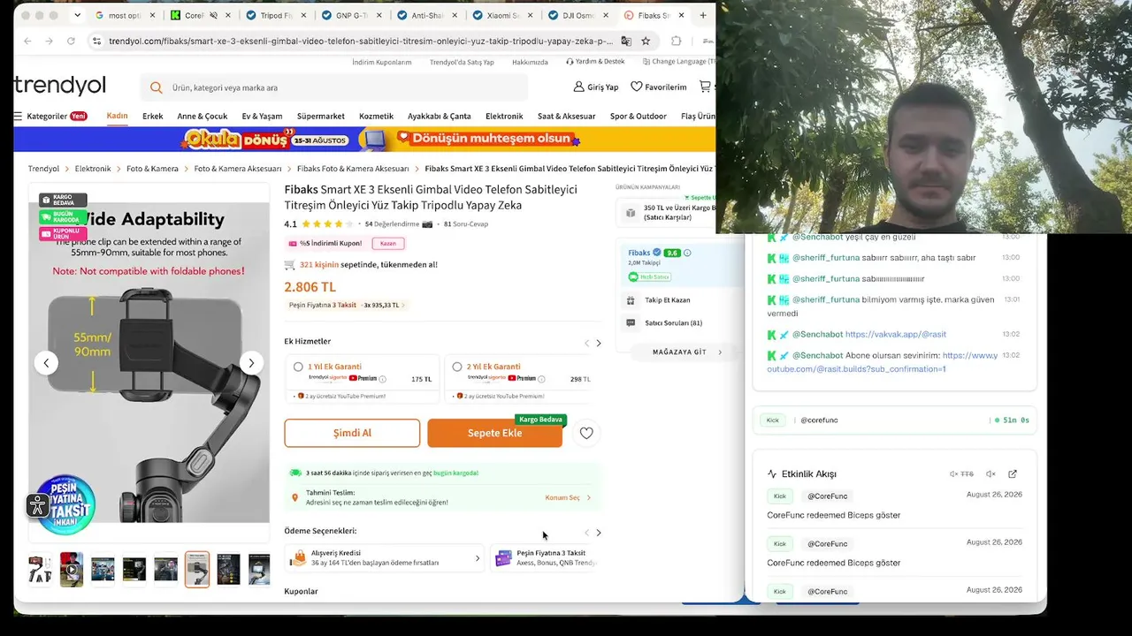Click the Trendyol search magnifier icon
The width and height of the screenshot is (1132, 636).
point(157,87)
